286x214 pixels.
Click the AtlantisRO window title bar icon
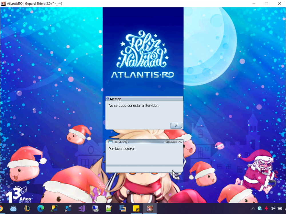3,4
